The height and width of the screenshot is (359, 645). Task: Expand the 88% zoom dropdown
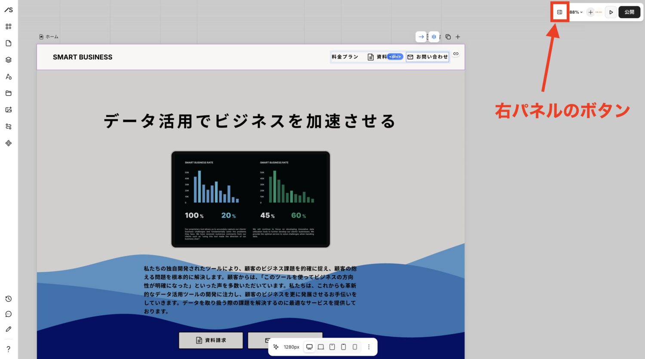pos(576,12)
